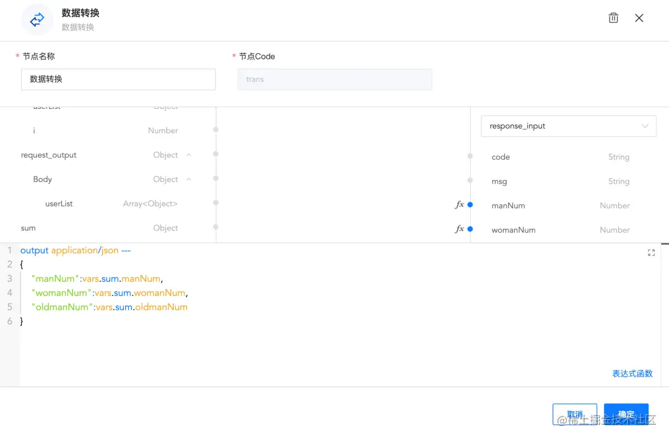Click editor line with "womanNum":vars.sum.womanNum
This screenshot has width=669, height=439.
pos(110,293)
